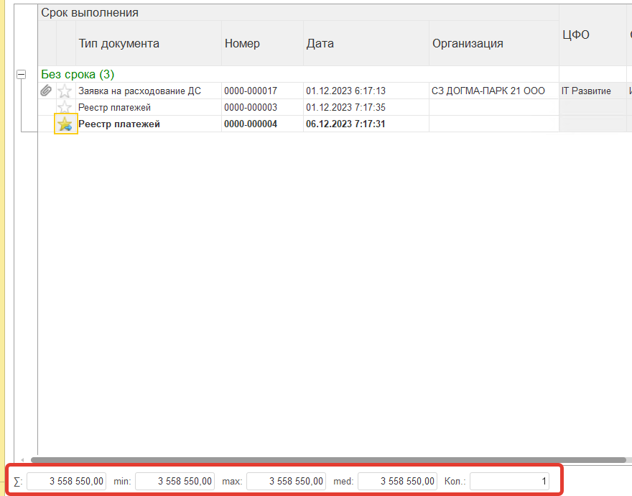Click the sum (∑) value field
Screen dimensions: 632x496
[x=67, y=481]
